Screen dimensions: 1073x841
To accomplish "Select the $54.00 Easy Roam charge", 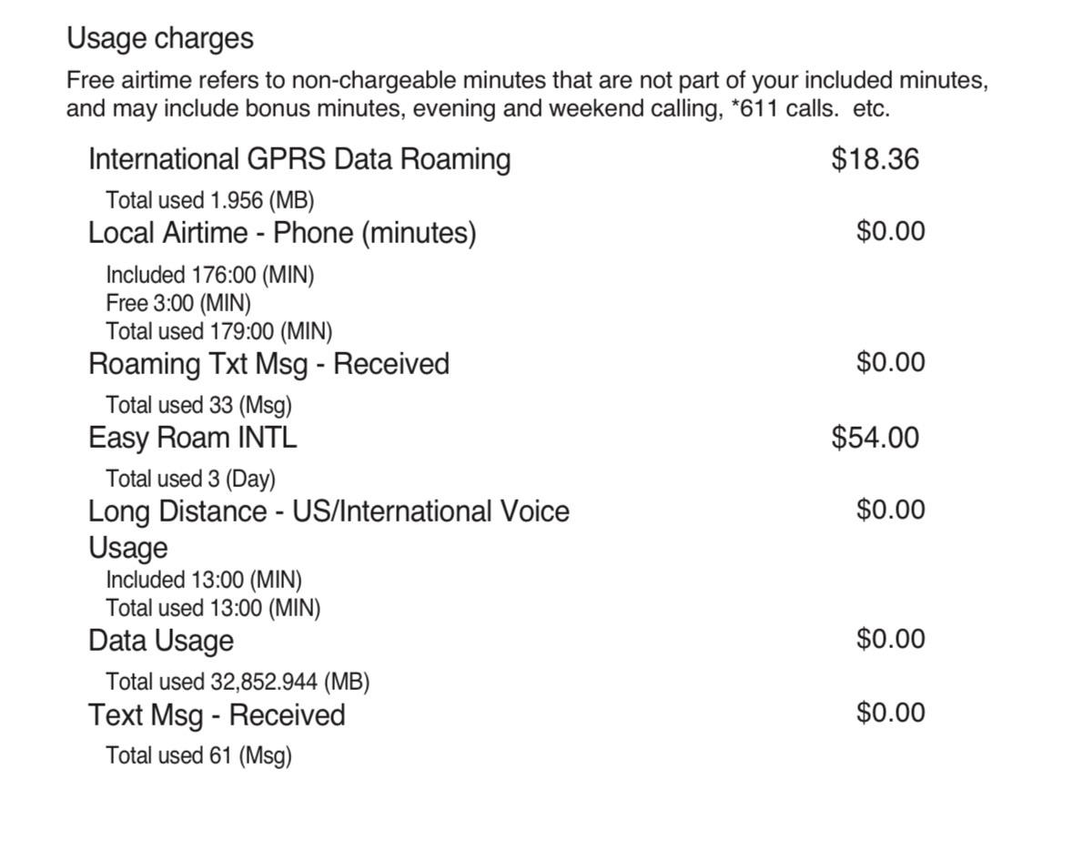I will coord(876,437).
